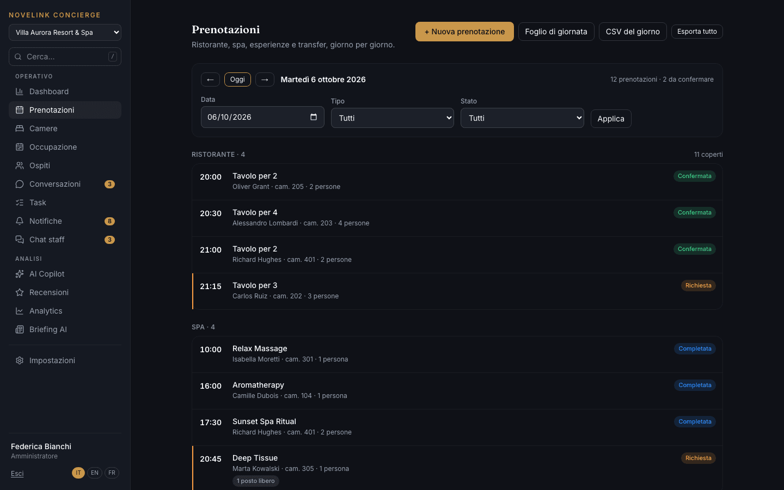Screen dimensions: 784x490
Task: Click Foglio di giornata button
Action: click(556, 32)
